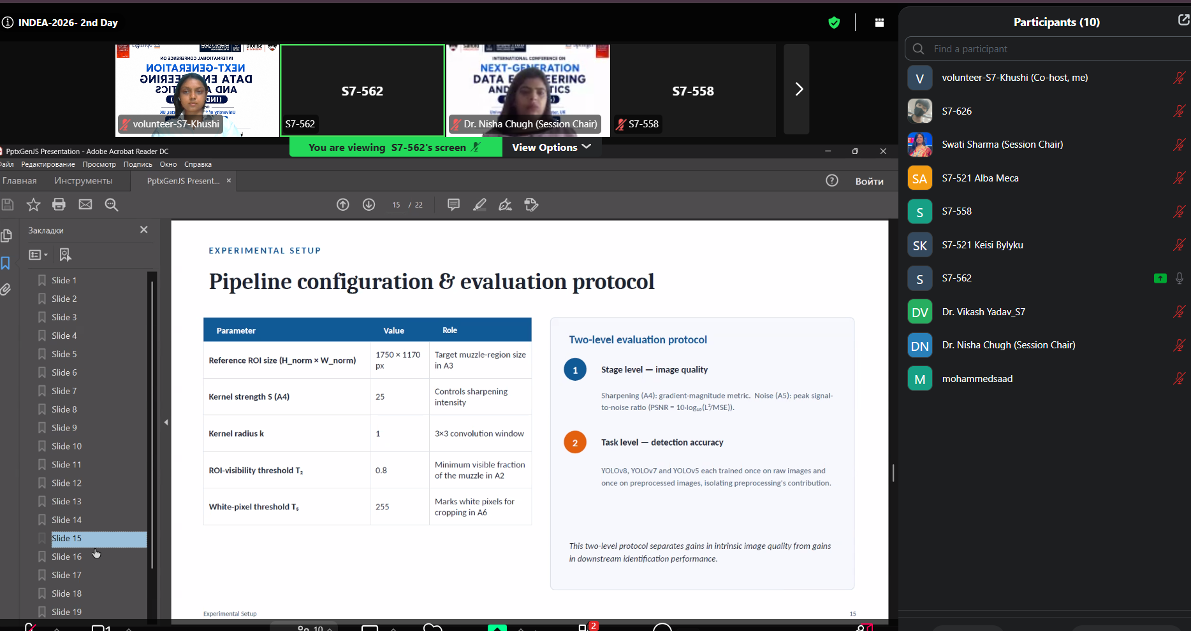Image resolution: width=1191 pixels, height=631 pixels.
Task: Expand the View Options dropdown
Action: (552, 147)
